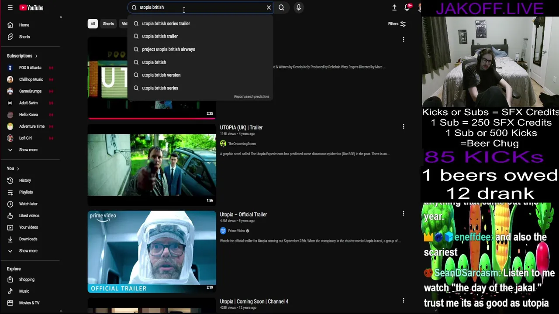
Task: Expand the 'You' section
Action: click(x=13, y=168)
